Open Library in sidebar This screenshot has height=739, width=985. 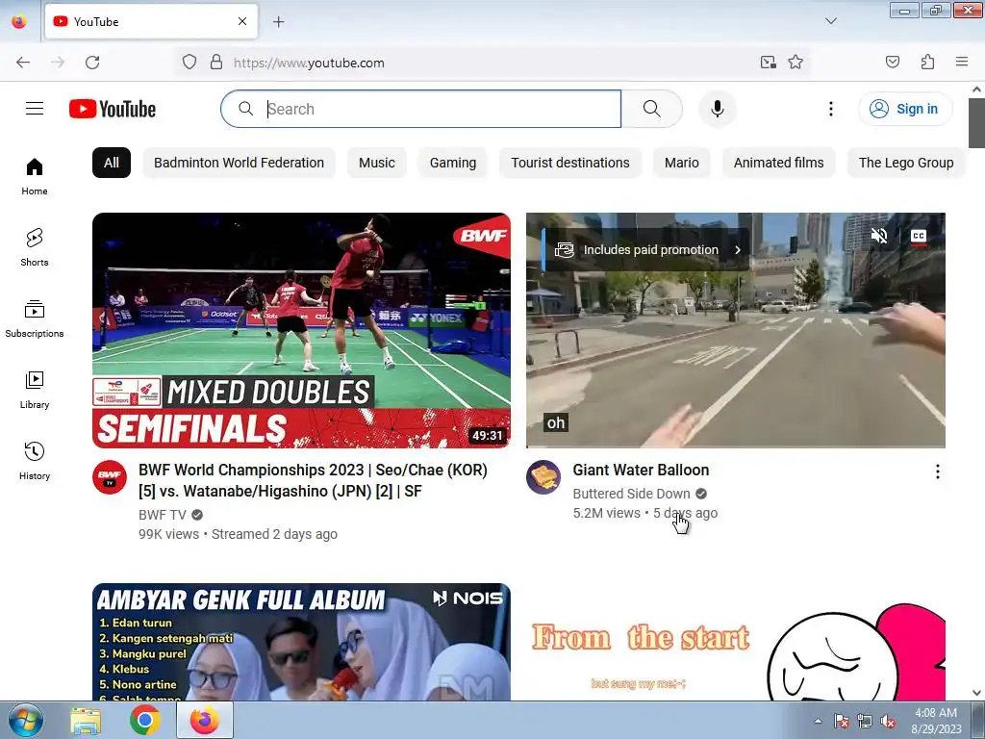(35, 391)
